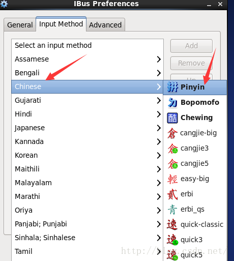Expand Chinese submenu arrow

[159, 86]
